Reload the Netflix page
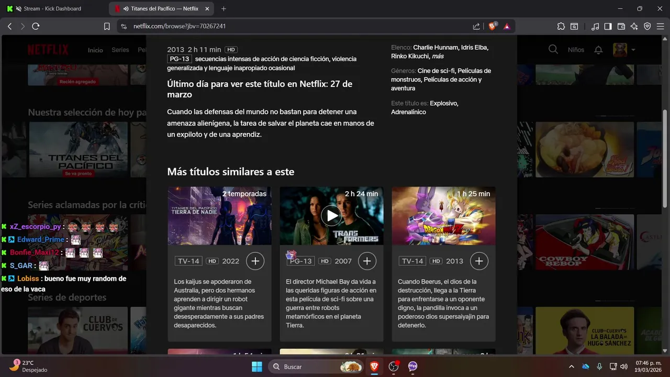The image size is (670, 377). click(36, 26)
